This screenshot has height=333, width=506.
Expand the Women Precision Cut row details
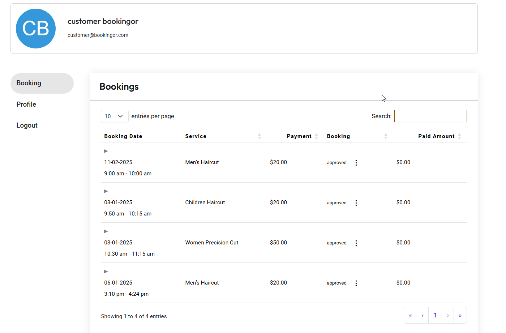tap(106, 231)
